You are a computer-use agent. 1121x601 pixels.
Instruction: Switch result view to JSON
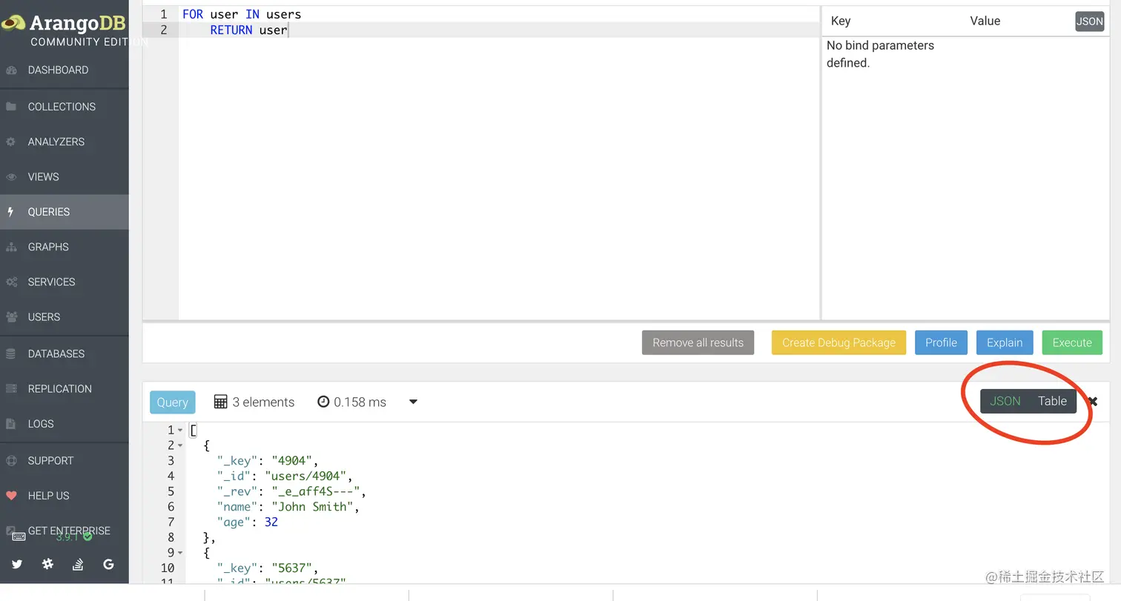coord(1005,401)
